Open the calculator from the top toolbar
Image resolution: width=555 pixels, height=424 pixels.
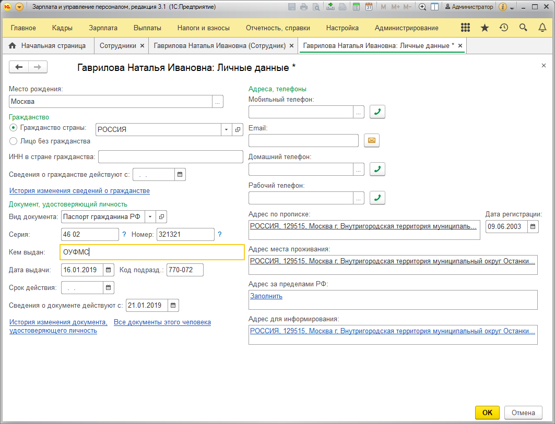pyautogui.click(x=357, y=7)
